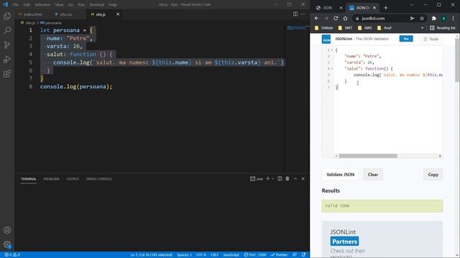The height and width of the screenshot is (258, 460).
Task: Show errors and warnings in status bar
Action: 12,255
